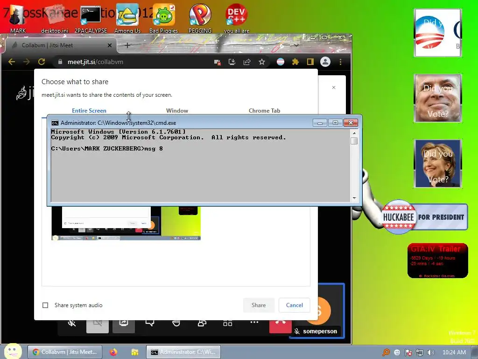
Task: Select the entire screen preview thumbnail
Action: (x=126, y=223)
